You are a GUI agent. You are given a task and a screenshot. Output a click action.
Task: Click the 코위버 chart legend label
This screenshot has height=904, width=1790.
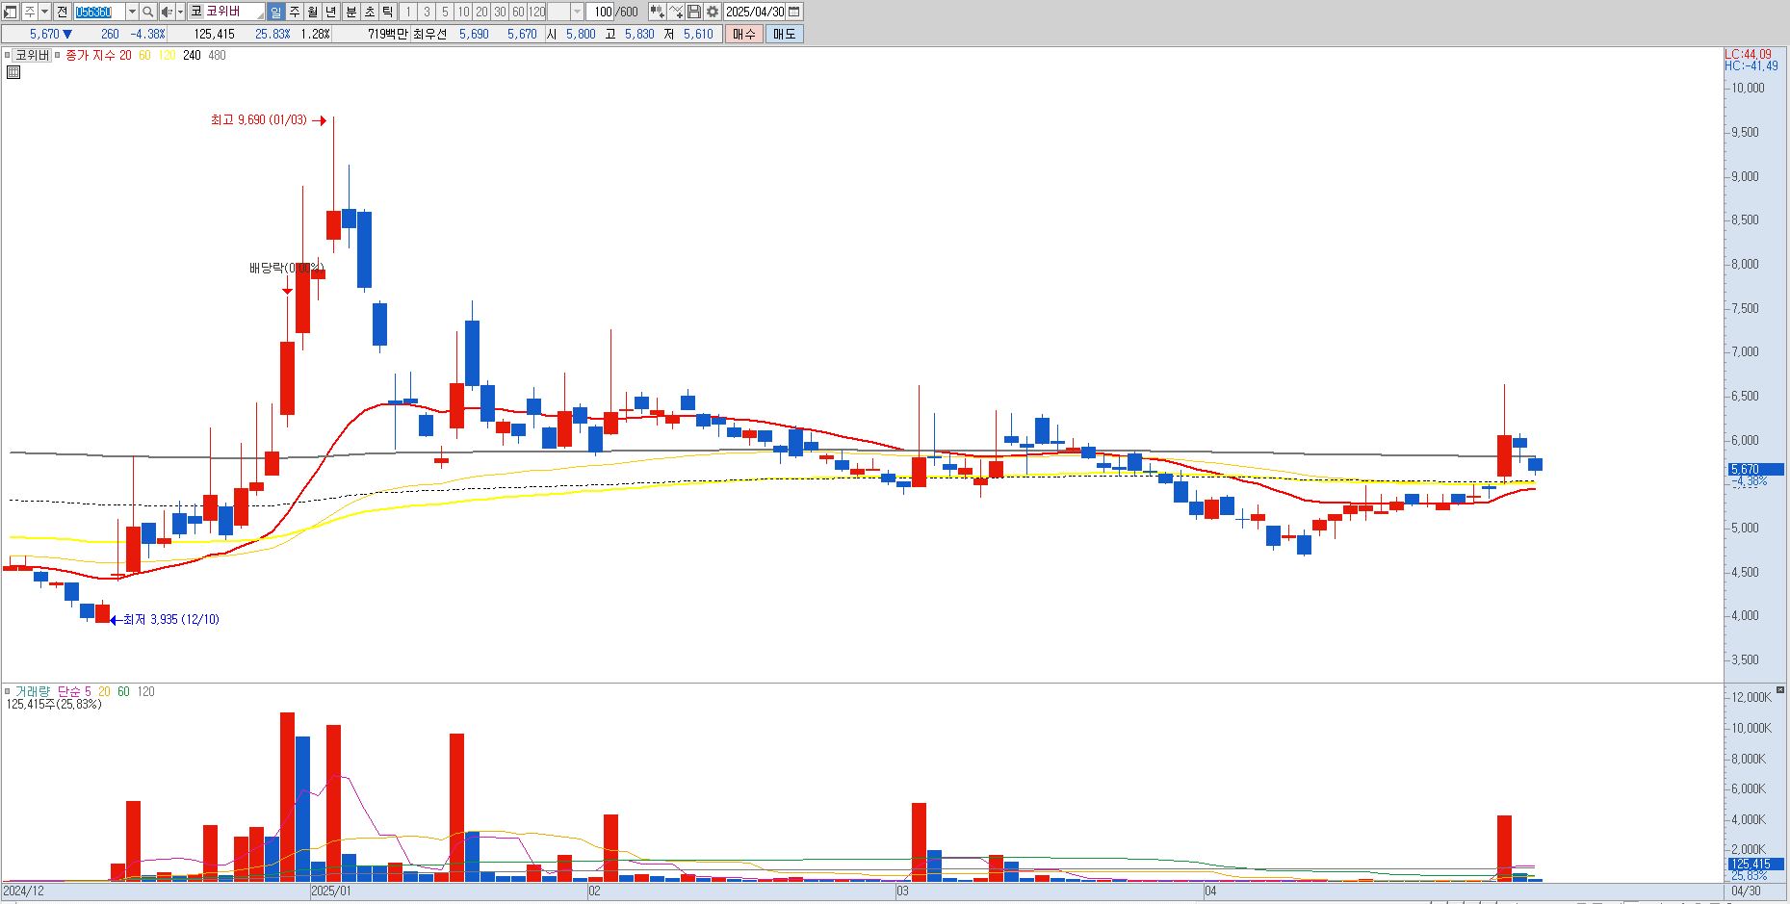32,56
